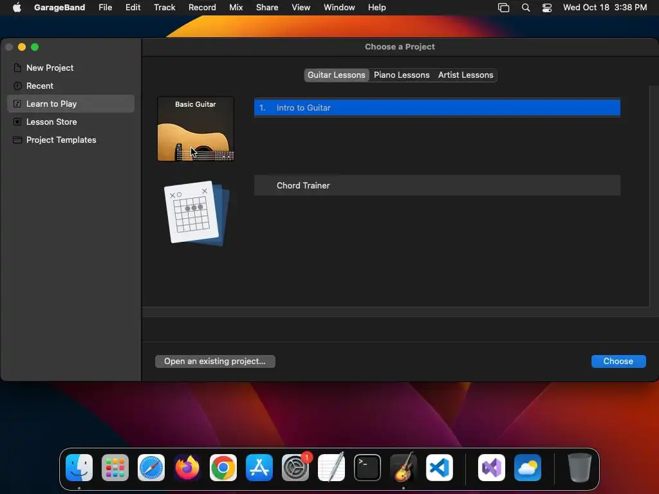
Task: Select the Intro to Guitar lesson row
Action: (x=437, y=107)
